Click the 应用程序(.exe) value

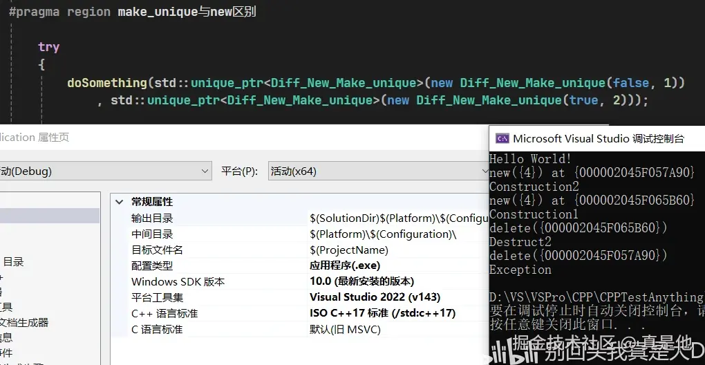[x=345, y=265]
